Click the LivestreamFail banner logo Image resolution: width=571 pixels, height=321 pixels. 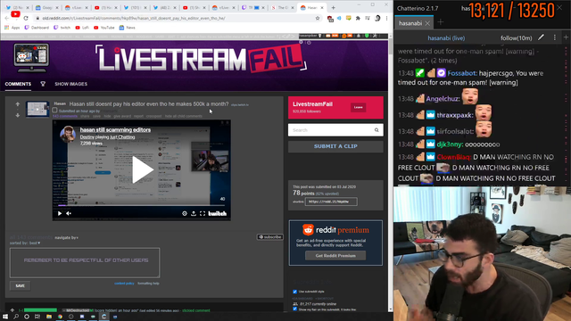[x=201, y=58]
